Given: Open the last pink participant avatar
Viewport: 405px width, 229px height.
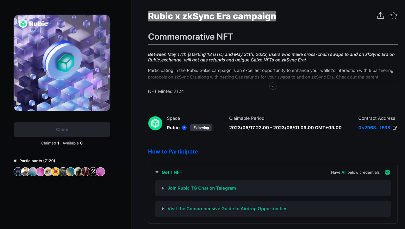Looking at the screenshot, I should pyautogui.click(x=101, y=172).
